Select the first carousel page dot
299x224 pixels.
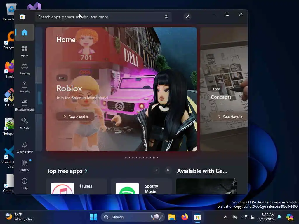coord(126,158)
